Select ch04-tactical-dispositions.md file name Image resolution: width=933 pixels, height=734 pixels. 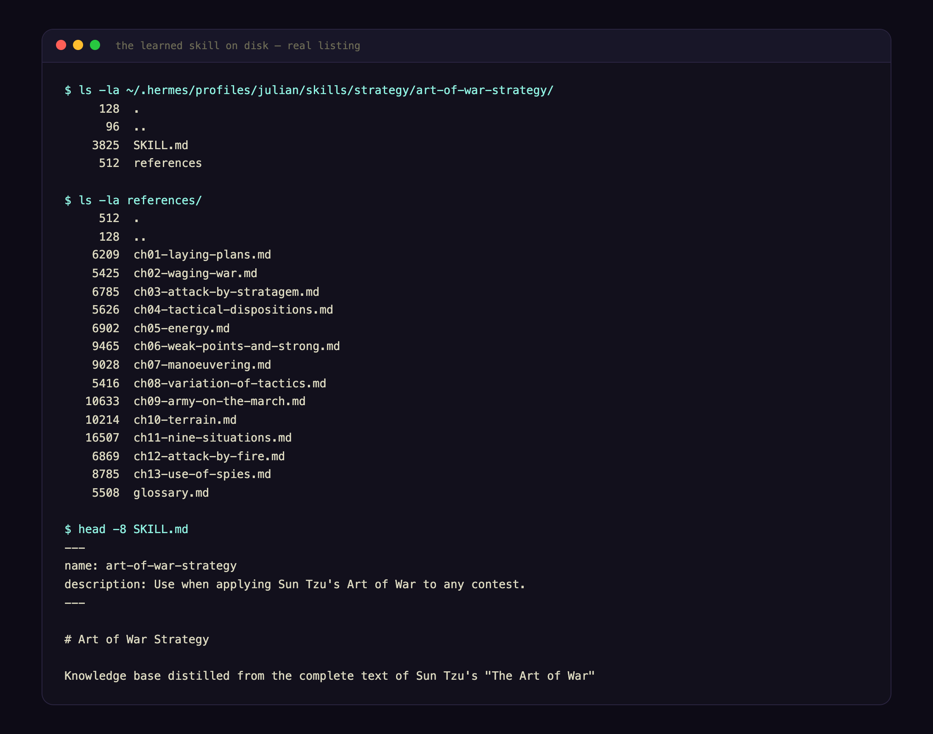233,310
